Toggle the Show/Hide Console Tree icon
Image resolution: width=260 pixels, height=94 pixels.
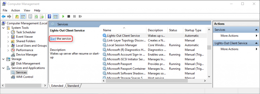pos(23,16)
